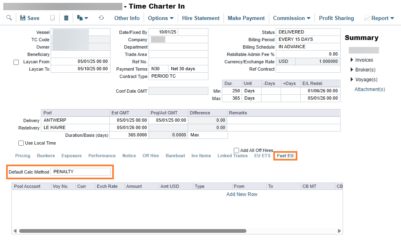The width and height of the screenshot is (401, 243).
Task: Switch to the Inv Items tab
Action: click(201, 156)
